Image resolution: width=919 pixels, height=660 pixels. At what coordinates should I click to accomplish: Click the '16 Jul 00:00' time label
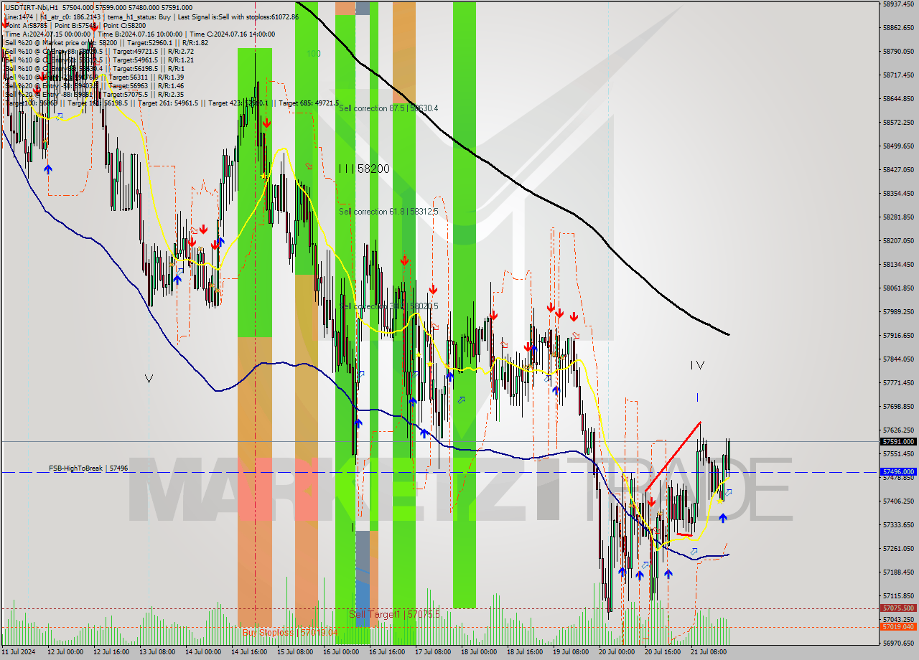coord(341,652)
